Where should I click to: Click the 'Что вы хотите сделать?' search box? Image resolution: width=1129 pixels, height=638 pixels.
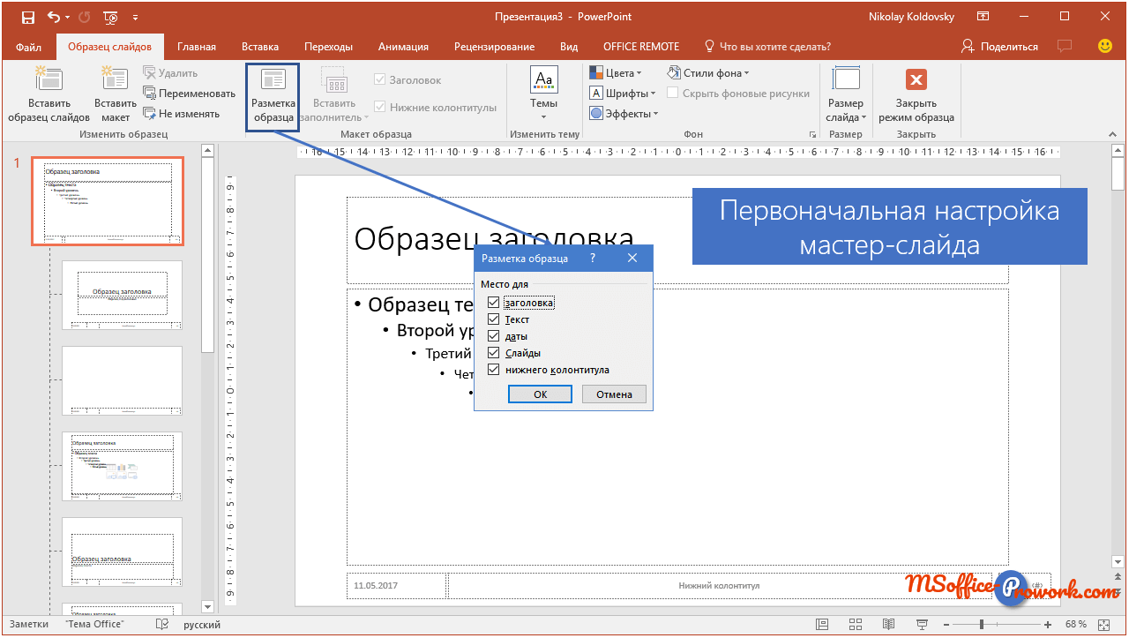tap(767, 47)
